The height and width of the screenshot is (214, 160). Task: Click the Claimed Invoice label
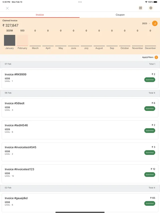10,20
